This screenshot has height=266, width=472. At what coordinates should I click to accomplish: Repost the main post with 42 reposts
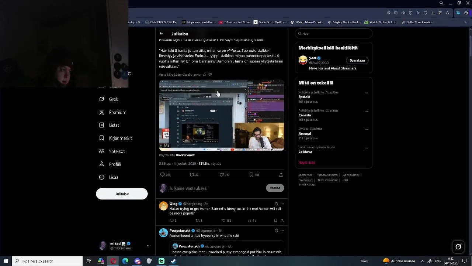192,175
